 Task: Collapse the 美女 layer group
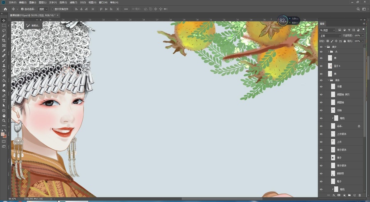(326, 47)
